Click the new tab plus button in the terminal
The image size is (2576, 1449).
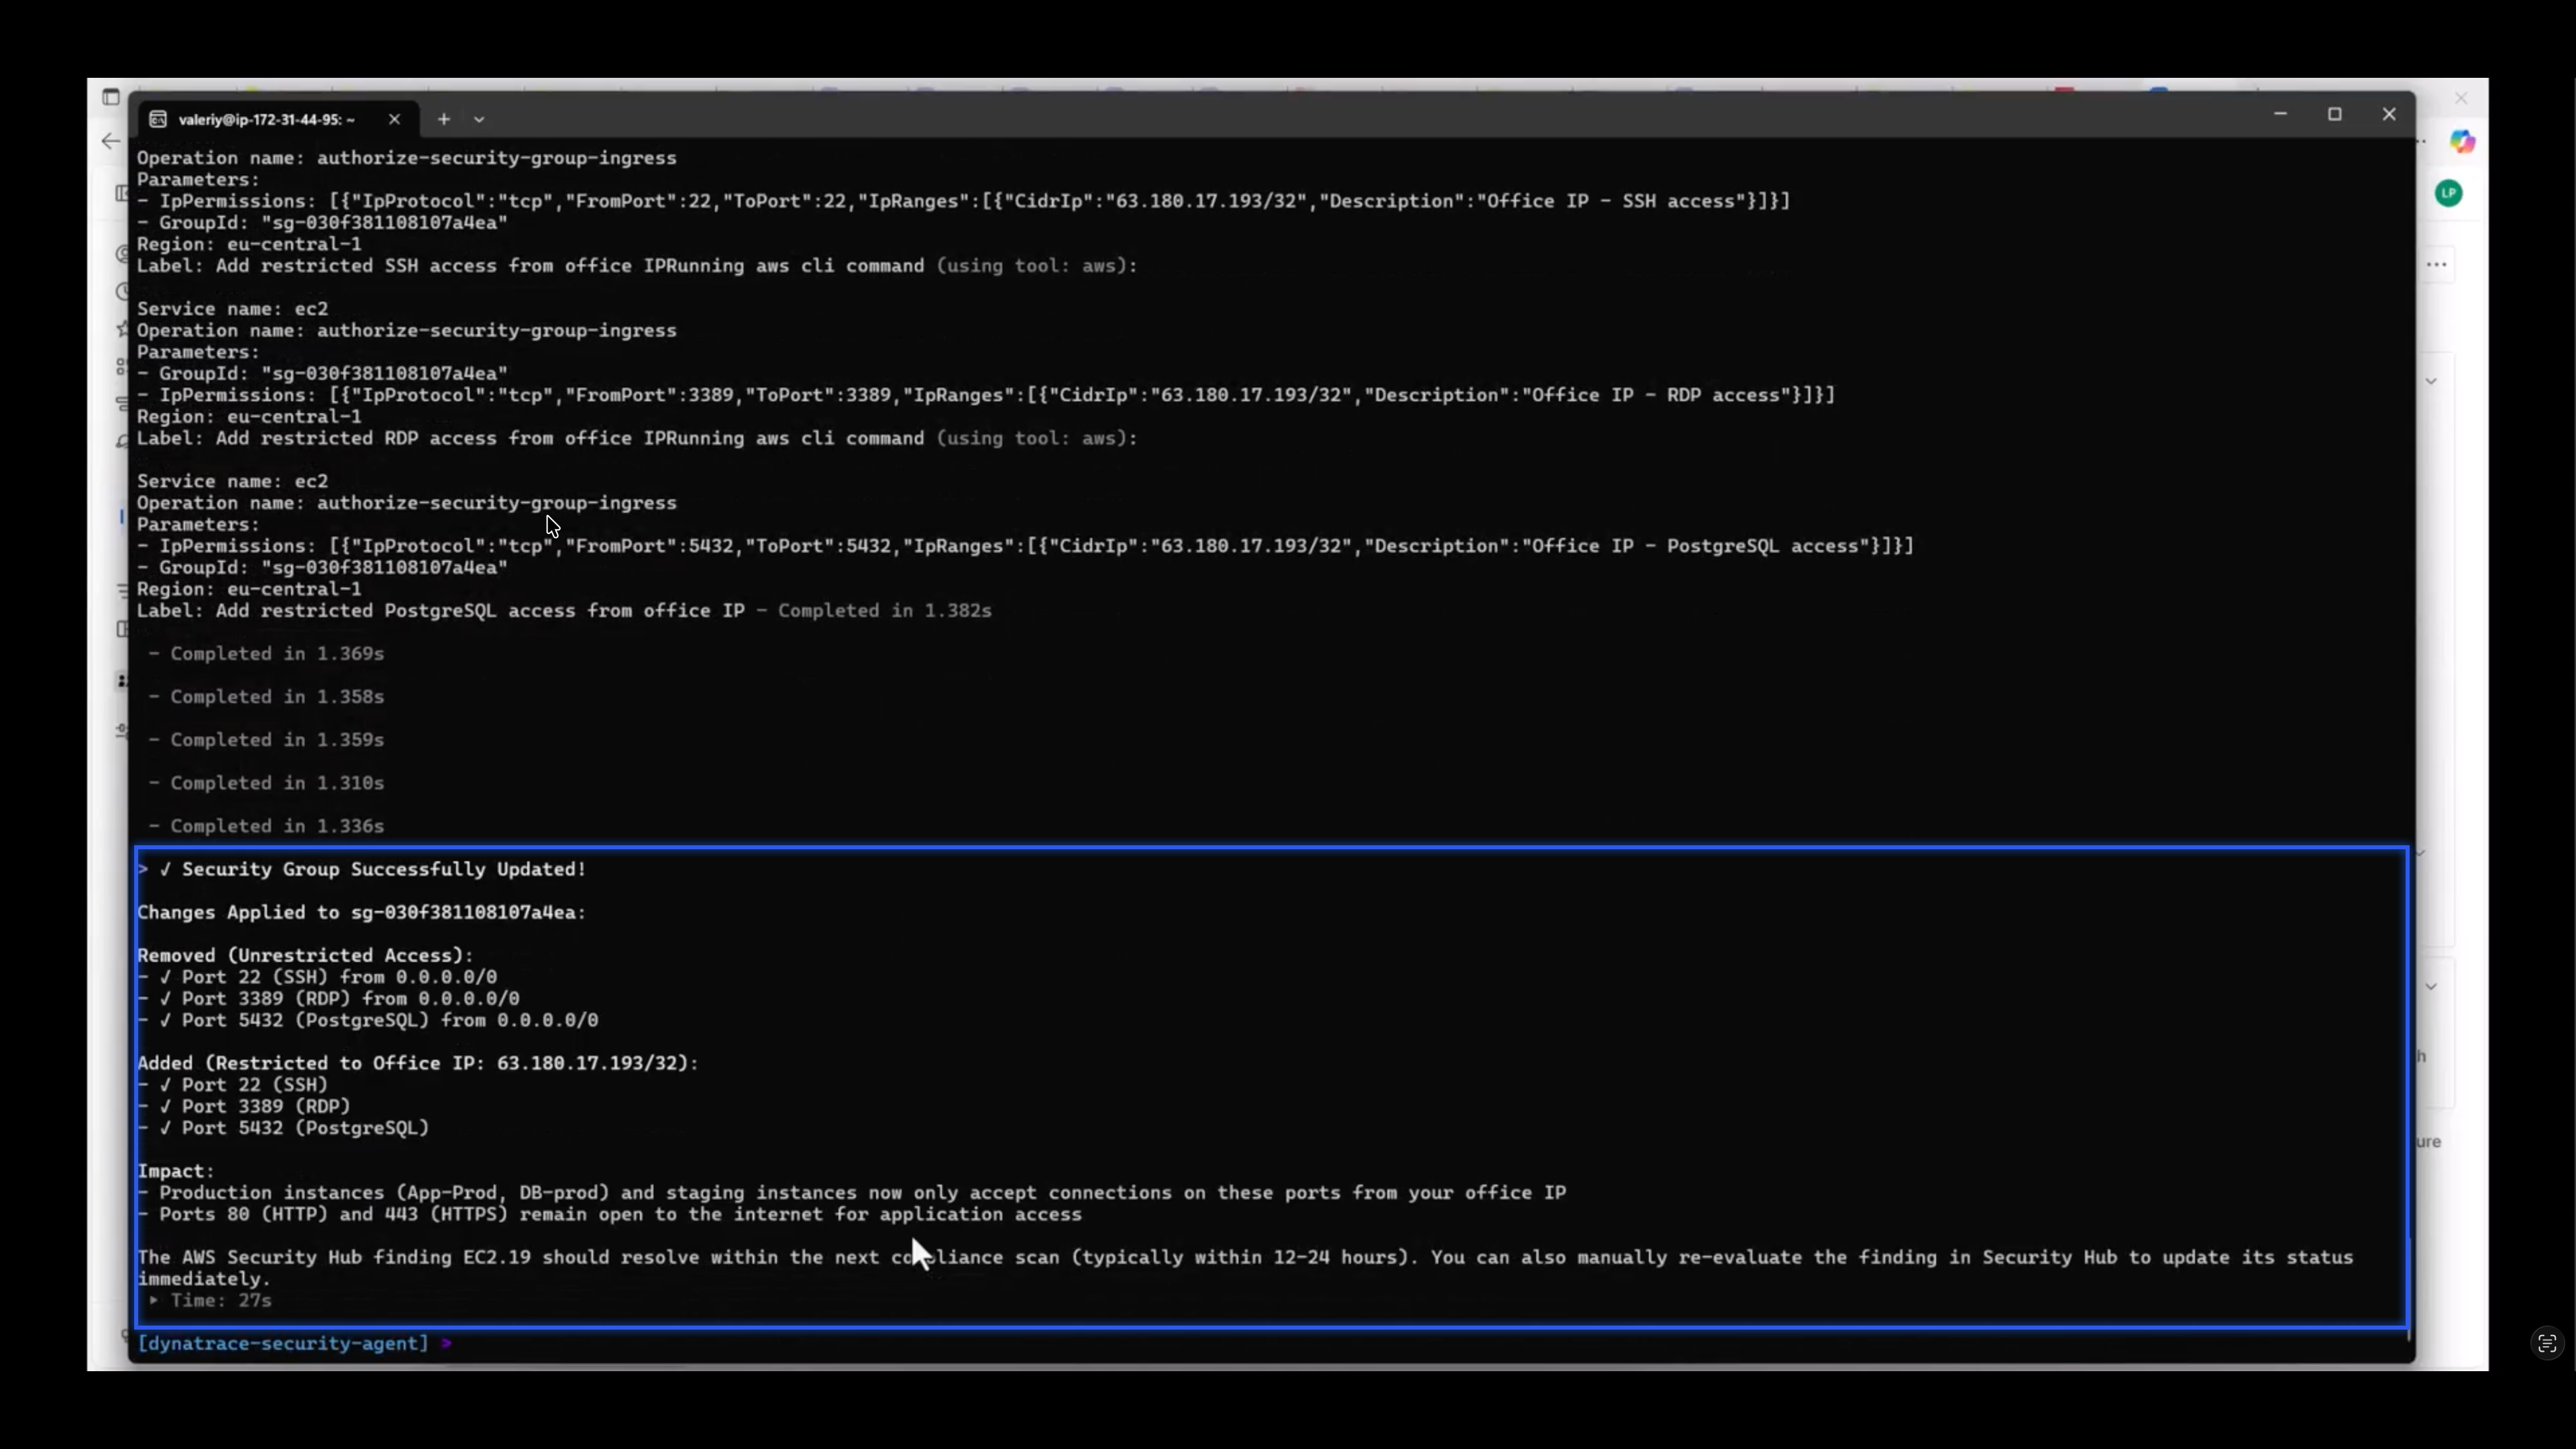444,118
